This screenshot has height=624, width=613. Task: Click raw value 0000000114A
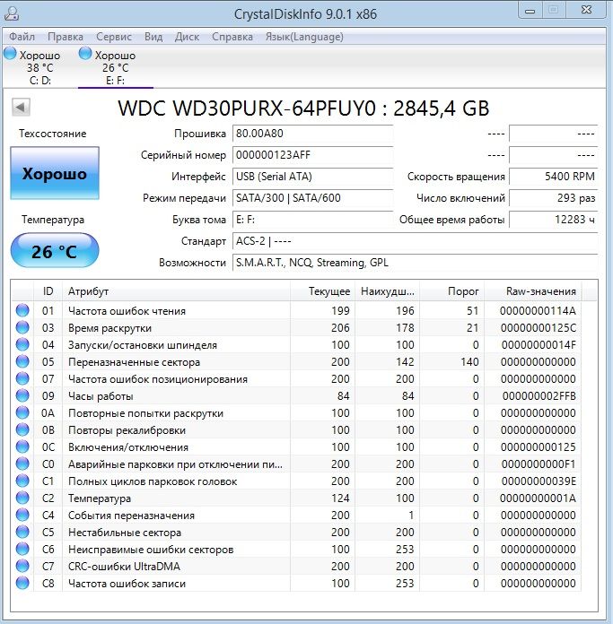click(x=538, y=310)
